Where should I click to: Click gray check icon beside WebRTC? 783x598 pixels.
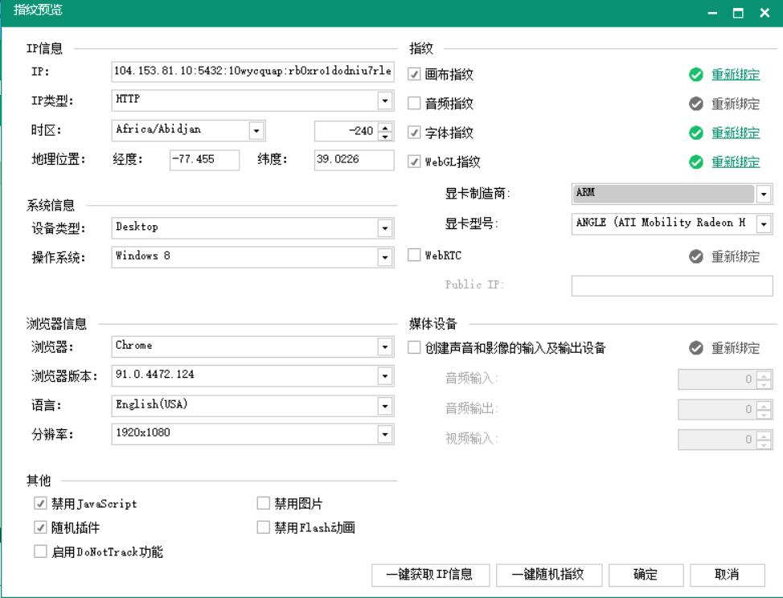click(696, 257)
